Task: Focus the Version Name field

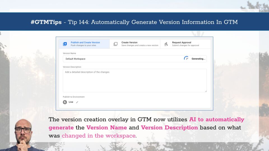Action: (135, 59)
